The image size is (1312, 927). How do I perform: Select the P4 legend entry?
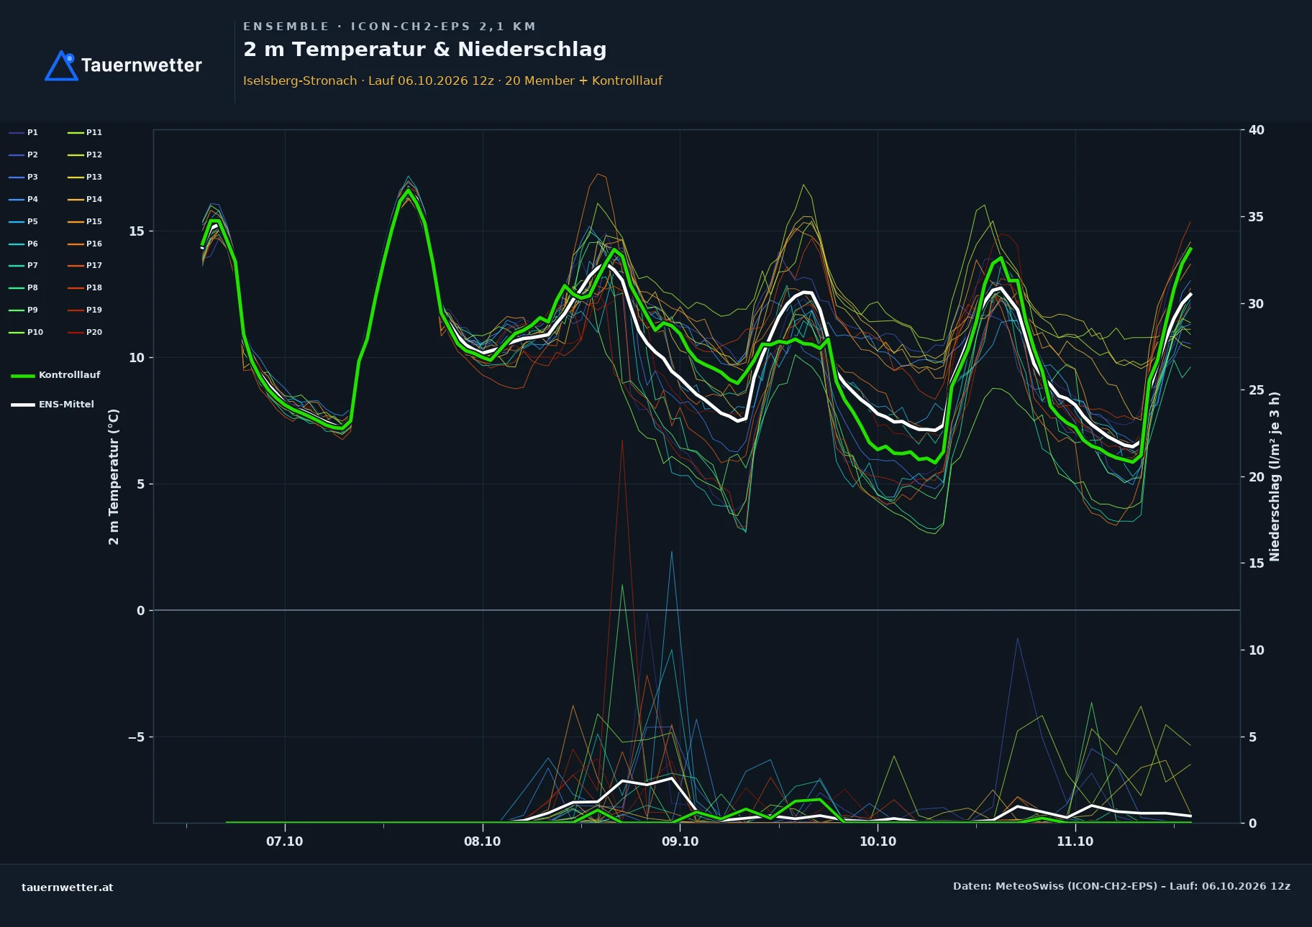tap(24, 199)
